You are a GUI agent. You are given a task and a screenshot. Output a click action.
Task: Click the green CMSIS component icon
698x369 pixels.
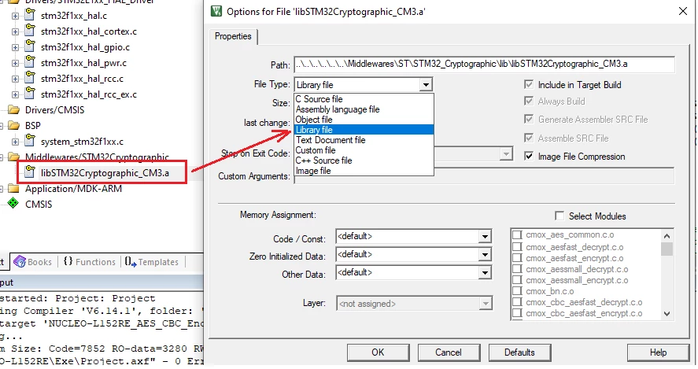point(13,204)
